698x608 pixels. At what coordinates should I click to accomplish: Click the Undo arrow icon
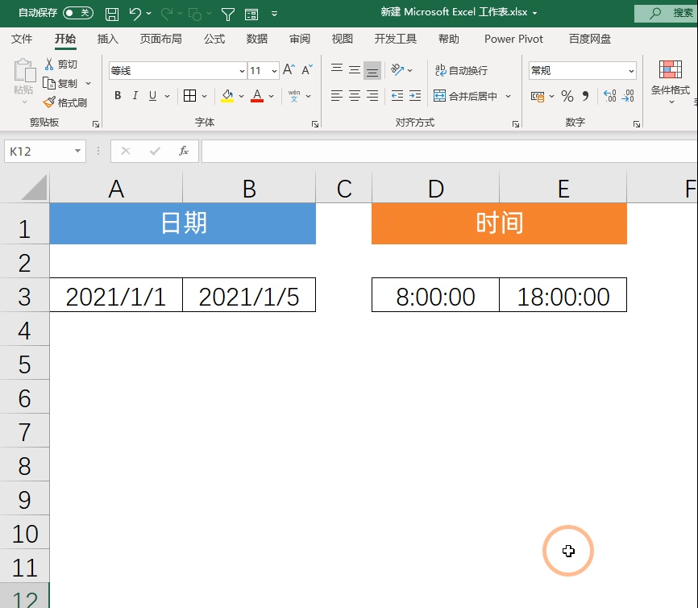pyautogui.click(x=135, y=14)
